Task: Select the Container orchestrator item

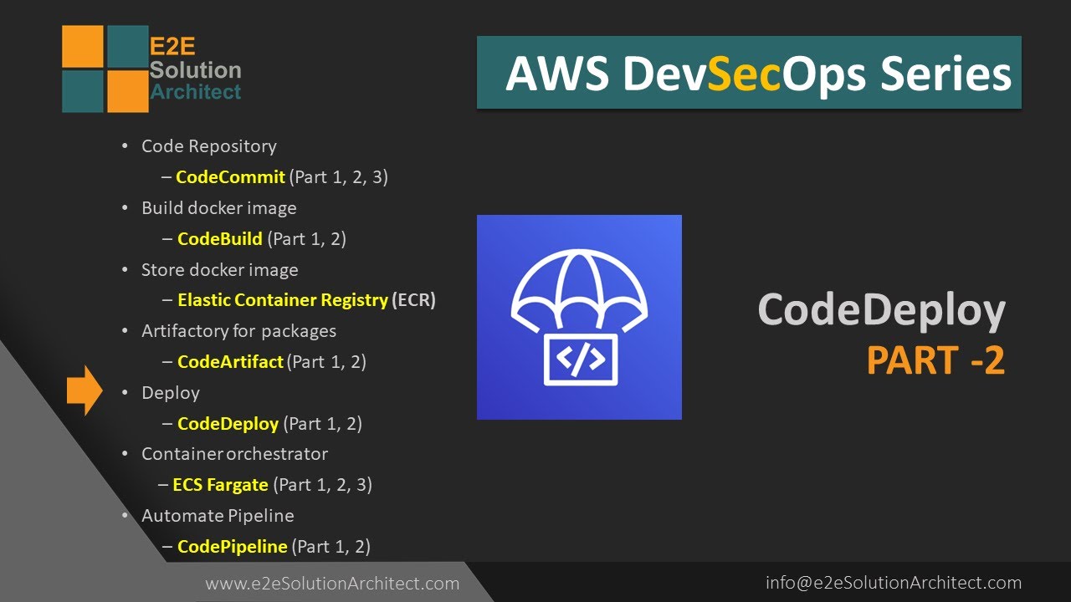Action: (234, 454)
